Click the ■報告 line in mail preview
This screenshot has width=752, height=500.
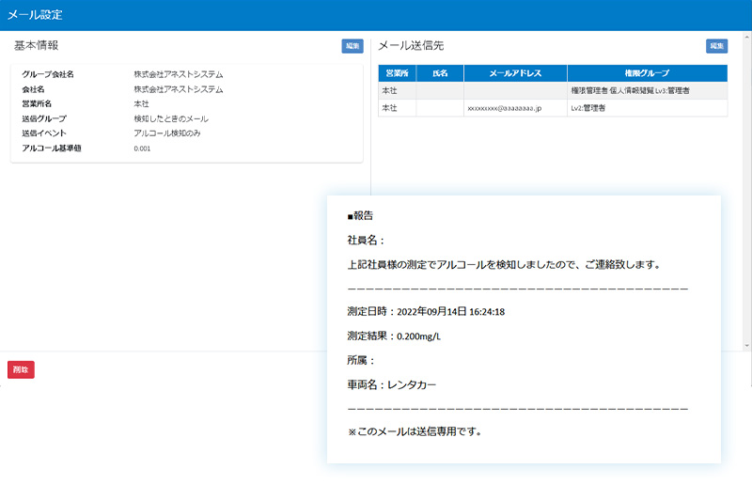tap(360, 216)
